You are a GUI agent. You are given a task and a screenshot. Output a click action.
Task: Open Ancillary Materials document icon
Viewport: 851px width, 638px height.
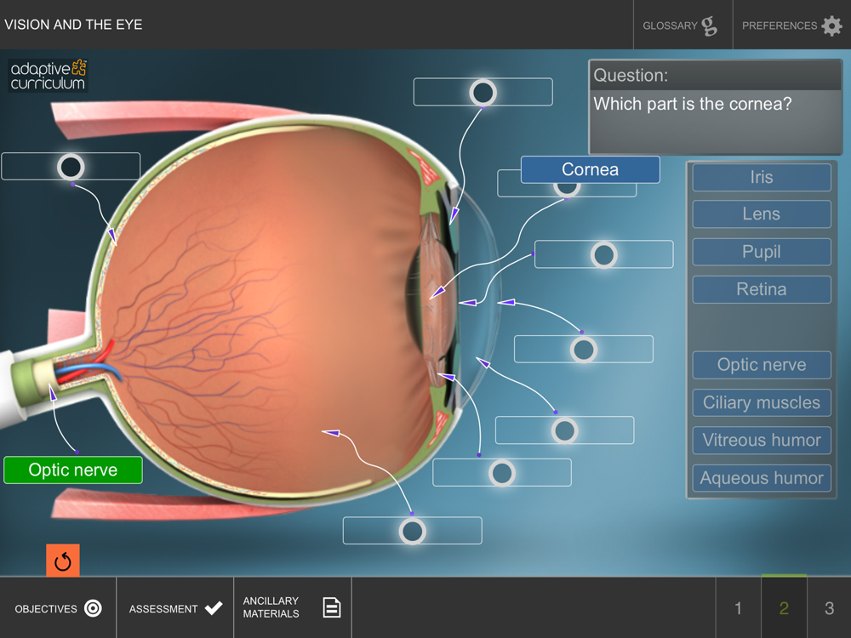(x=332, y=607)
